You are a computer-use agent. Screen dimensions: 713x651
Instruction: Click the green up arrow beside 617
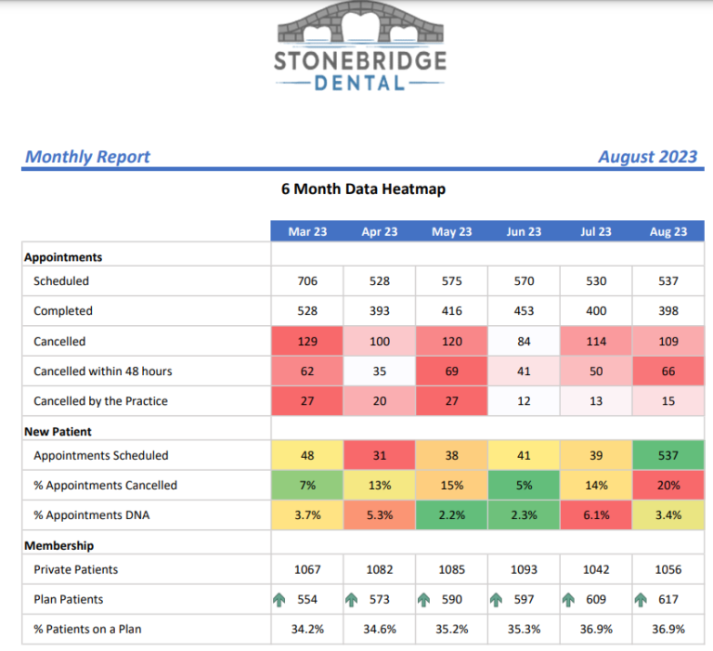click(641, 600)
